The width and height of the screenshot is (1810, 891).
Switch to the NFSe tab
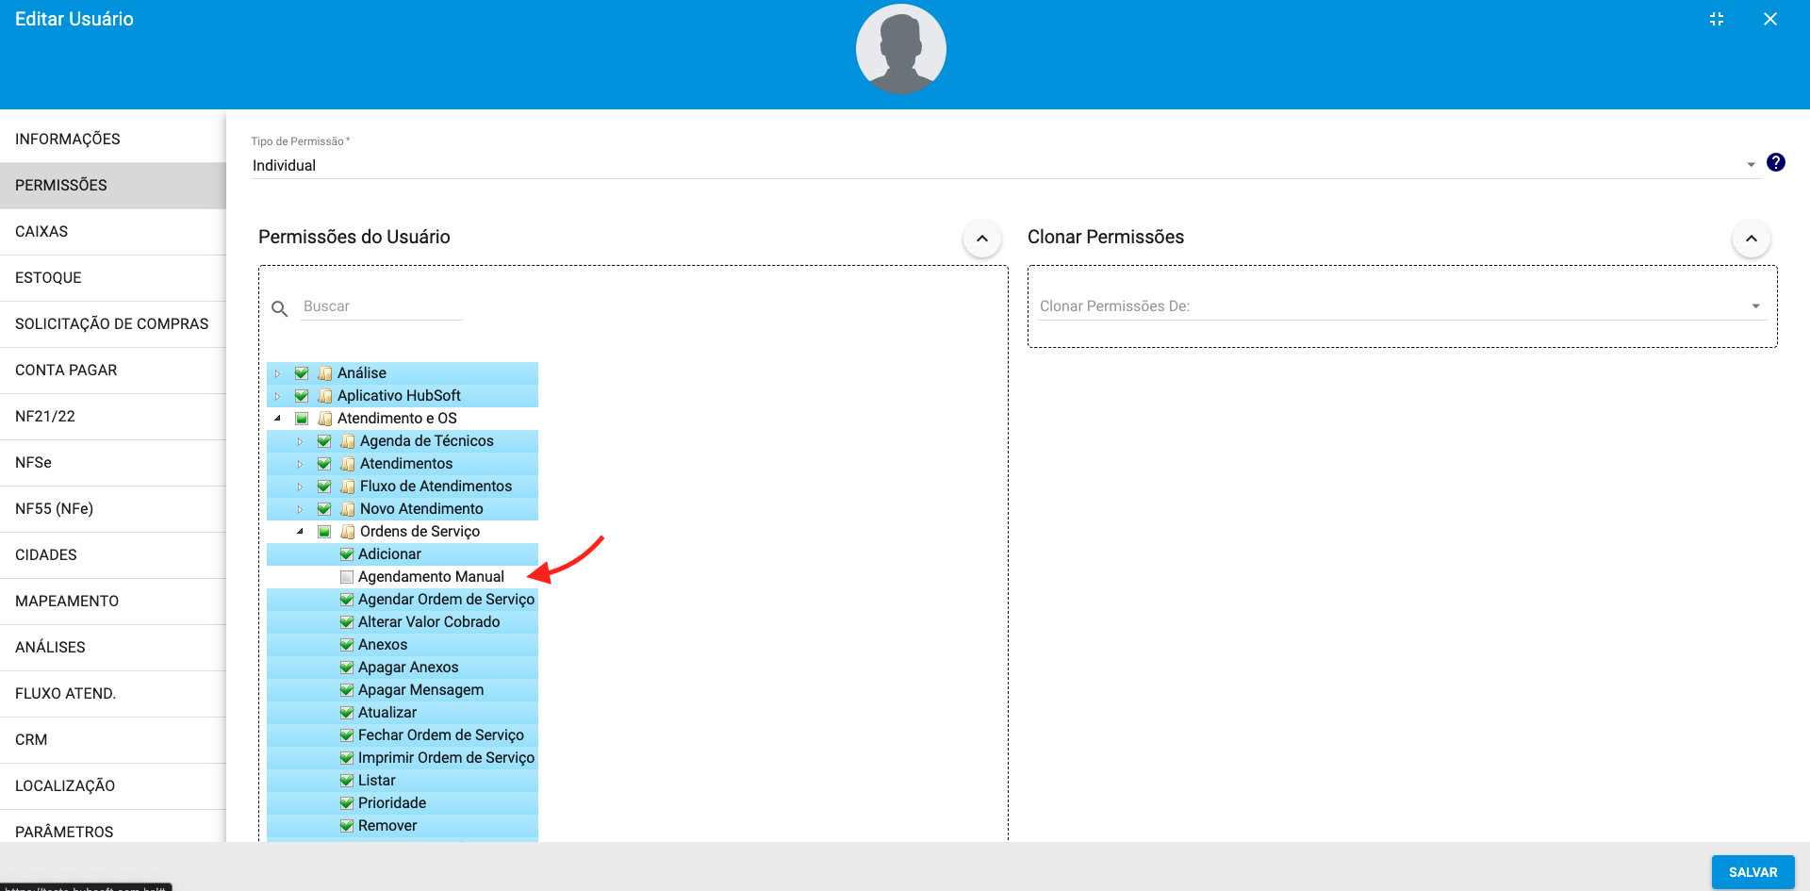113,462
